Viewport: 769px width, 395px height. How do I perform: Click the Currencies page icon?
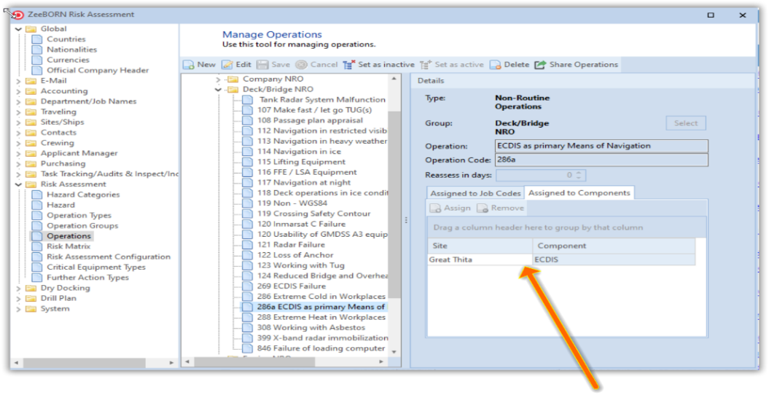coord(36,60)
